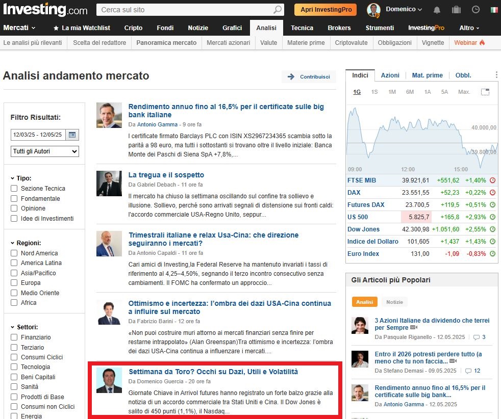The image size is (501, 419).
Task: Click the clock icon in FTSE MIB row
Action: click(493, 180)
